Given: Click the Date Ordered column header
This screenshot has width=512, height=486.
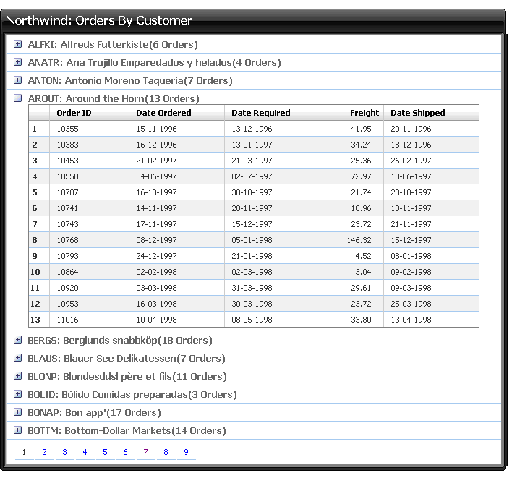Looking at the screenshot, I should 163,113.
